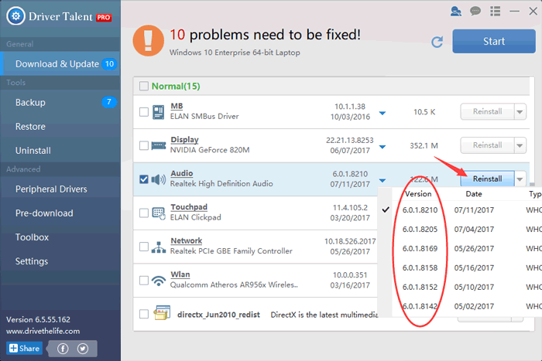Click the Download & Update count badge
The width and height of the screenshot is (542, 361).
point(109,64)
